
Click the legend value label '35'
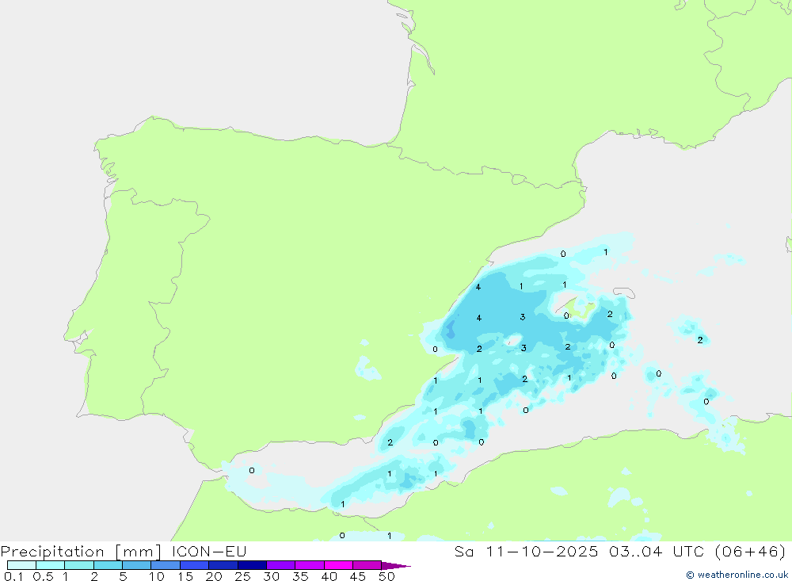(x=300, y=576)
